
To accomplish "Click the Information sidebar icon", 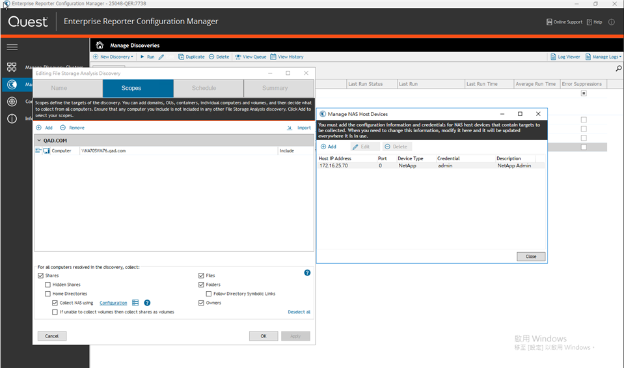I will tap(12, 119).
